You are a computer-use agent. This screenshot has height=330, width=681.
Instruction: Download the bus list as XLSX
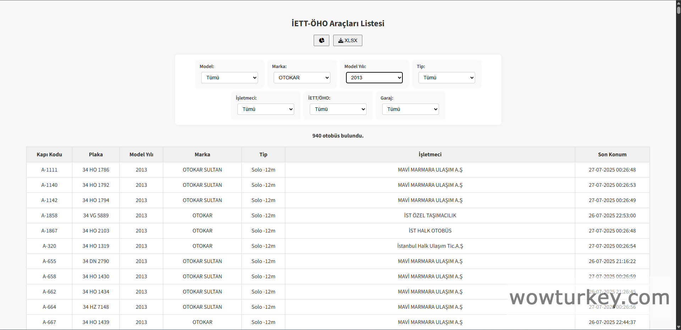(347, 40)
